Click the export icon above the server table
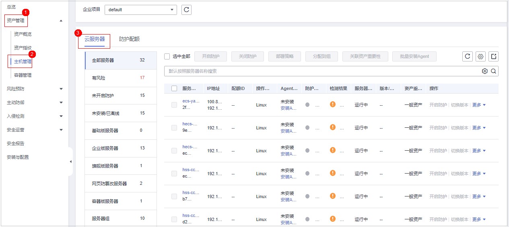 (493, 57)
